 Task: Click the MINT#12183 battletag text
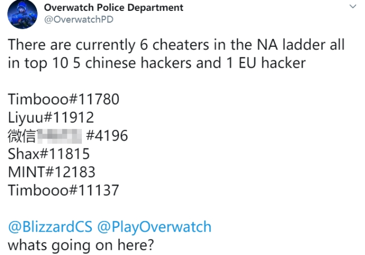[52, 172]
